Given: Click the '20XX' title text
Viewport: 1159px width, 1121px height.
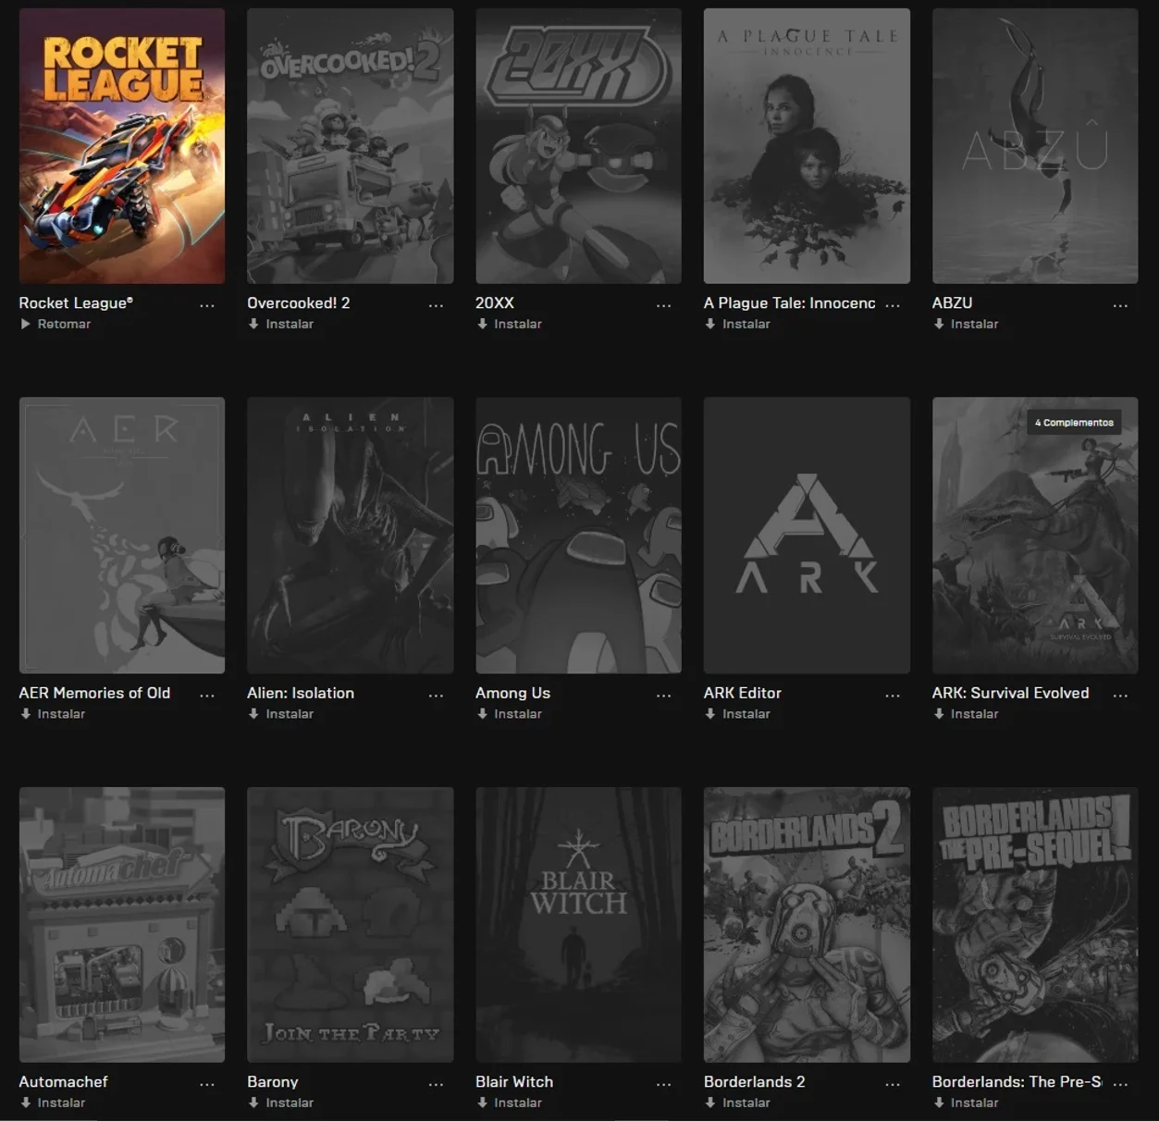Looking at the screenshot, I should click(x=495, y=302).
